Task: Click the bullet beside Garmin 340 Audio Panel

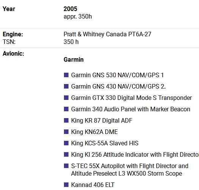Action: [x=66, y=109]
